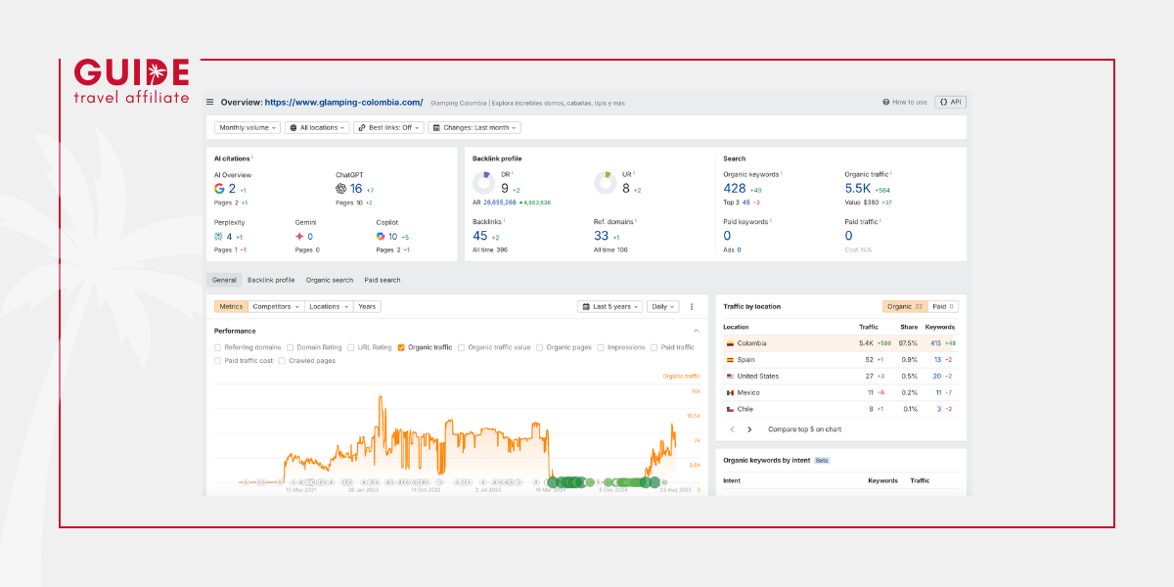This screenshot has width=1174, height=587.
Task: Expand the Last 5 years date dropdown
Action: point(610,306)
